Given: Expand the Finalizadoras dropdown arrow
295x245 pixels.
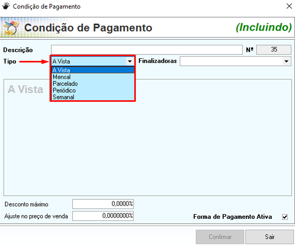Looking at the screenshot, I should tap(286, 61).
